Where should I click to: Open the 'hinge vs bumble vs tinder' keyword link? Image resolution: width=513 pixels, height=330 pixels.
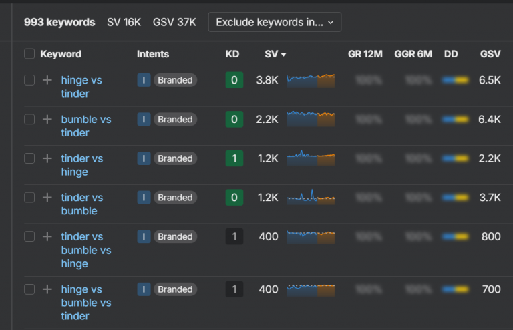85,303
